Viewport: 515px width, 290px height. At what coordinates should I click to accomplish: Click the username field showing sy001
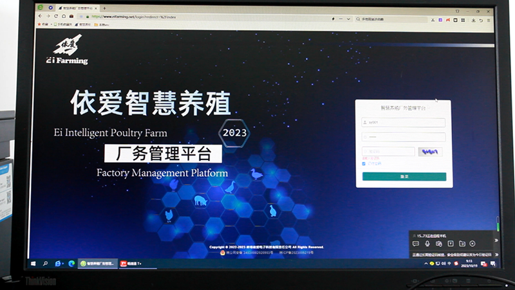(404, 122)
